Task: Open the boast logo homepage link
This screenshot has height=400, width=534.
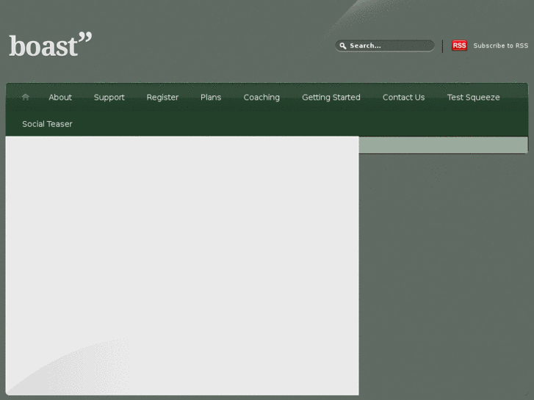Action: (x=51, y=45)
